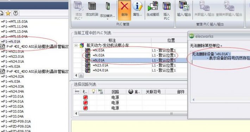Click the PLC list horizontal scrollbar left arrow
Screen dimensions: 250x132
76,75
